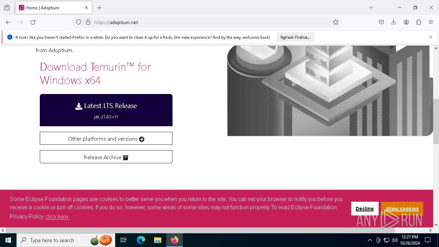Click Download Temurin for Windows x64 heading
Viewport: 439px width, 247px height.
(x=95, y=73)
